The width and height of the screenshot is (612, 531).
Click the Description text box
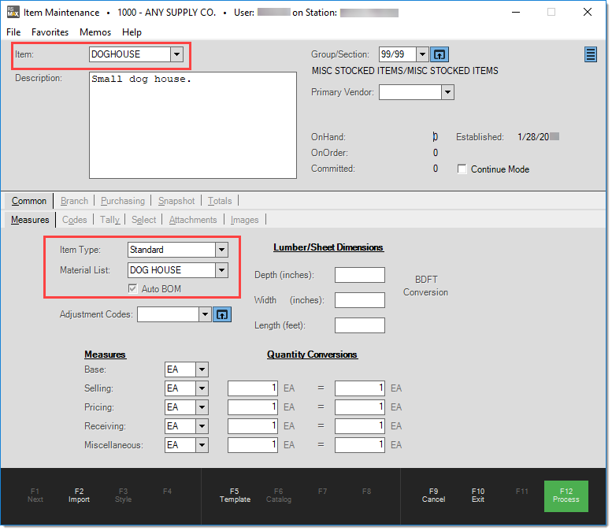(194, 126)
